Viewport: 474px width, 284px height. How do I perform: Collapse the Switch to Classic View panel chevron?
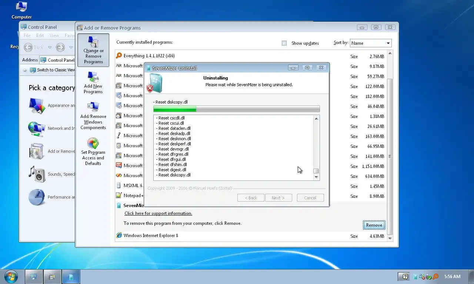coord(25,70)
